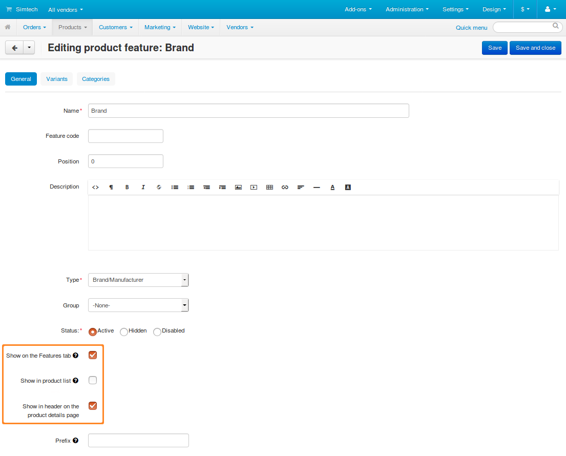Uncheck Show on the Features tab

93,355
